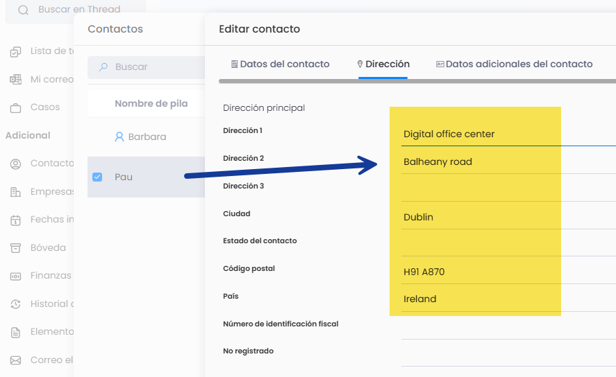Click the Lista de tareas sidebar icon
The width and height of the screenshot is (616, 377).
pyautogui.click(x=16, y=51)
